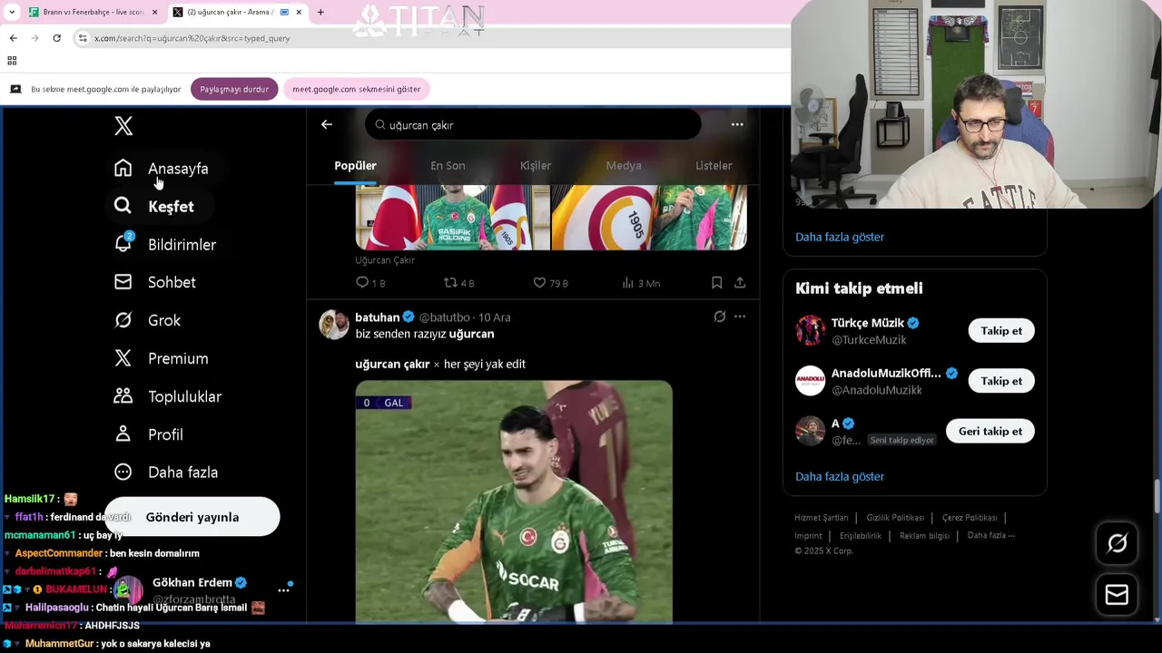
Task: Switch to En Son tab
Action: coord(448,166)
